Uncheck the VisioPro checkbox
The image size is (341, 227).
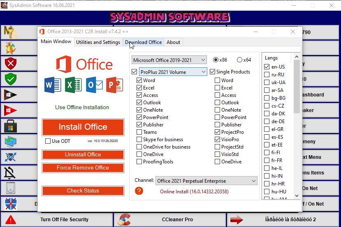coord(217,139)
